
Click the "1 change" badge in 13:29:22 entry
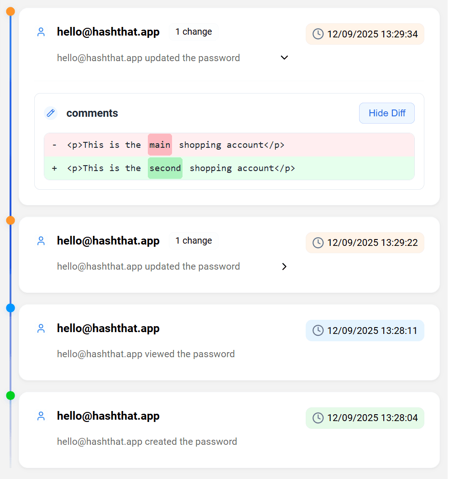coord(193,241)
